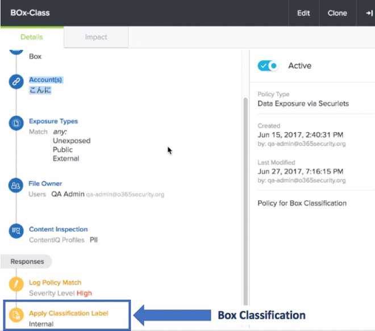This screenshot has width=375, height=331.
Task: Click the Clone button
Action: 337,13
